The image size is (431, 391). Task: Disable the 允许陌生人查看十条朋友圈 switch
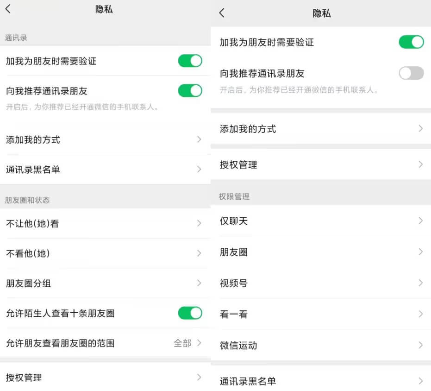190,313
